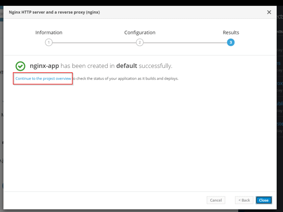Click the Back button in the wizard footer
The height and width of the screenshot is (212, 283).
(x=244, y=200)
